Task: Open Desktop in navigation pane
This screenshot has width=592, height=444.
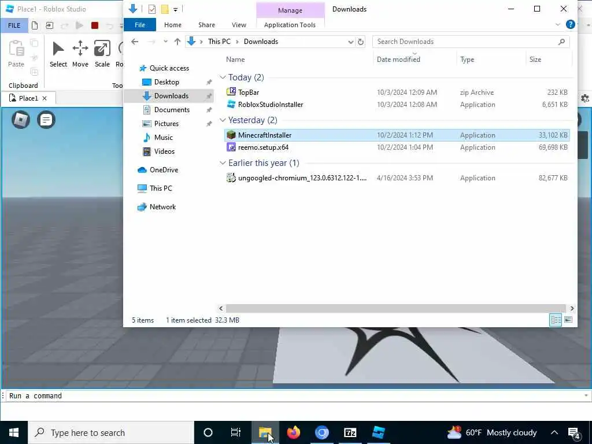Action: pyautogui.click(x=166, y=82)
